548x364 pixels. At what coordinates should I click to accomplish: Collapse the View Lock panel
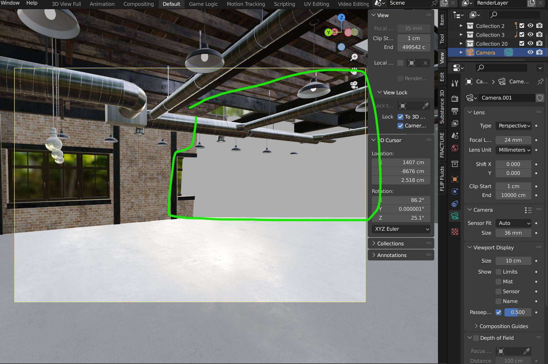coord(379,92)
